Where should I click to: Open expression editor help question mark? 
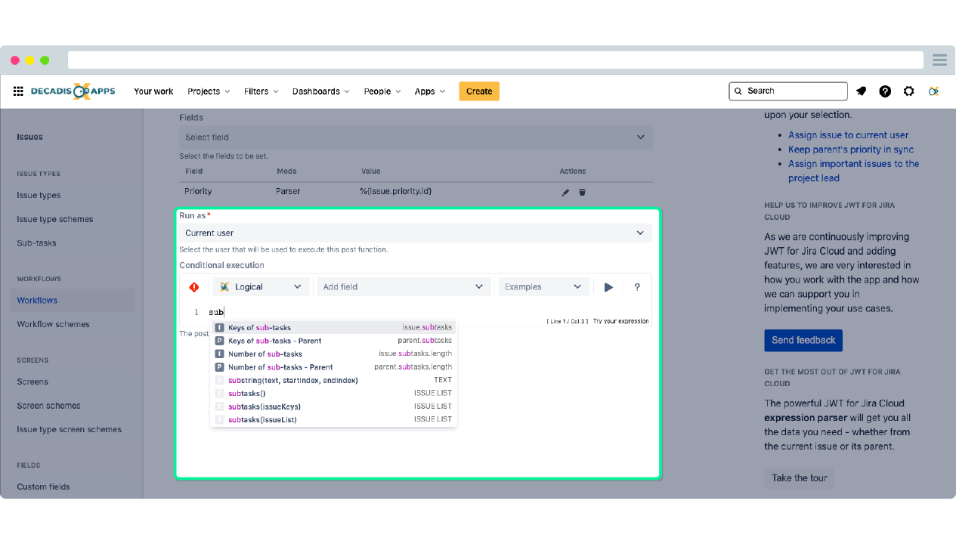coord(637,287)
